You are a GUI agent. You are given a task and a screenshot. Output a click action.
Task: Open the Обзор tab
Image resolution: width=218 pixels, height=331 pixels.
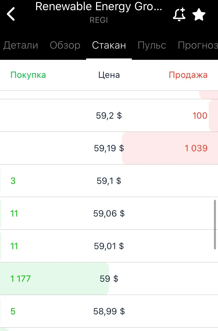[x=65, y=45]
